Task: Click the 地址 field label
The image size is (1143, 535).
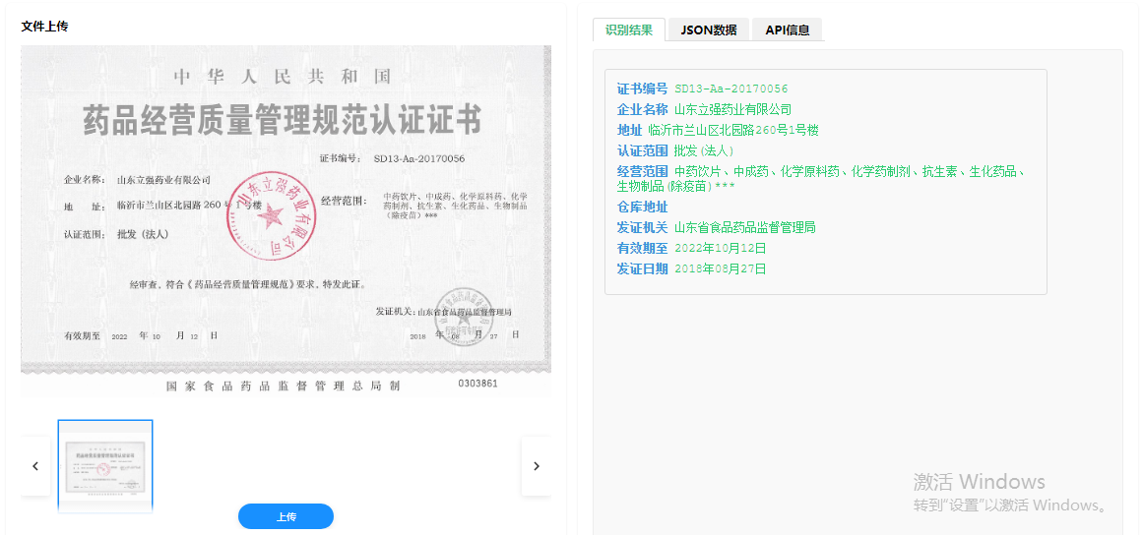Action: (629, 130)
